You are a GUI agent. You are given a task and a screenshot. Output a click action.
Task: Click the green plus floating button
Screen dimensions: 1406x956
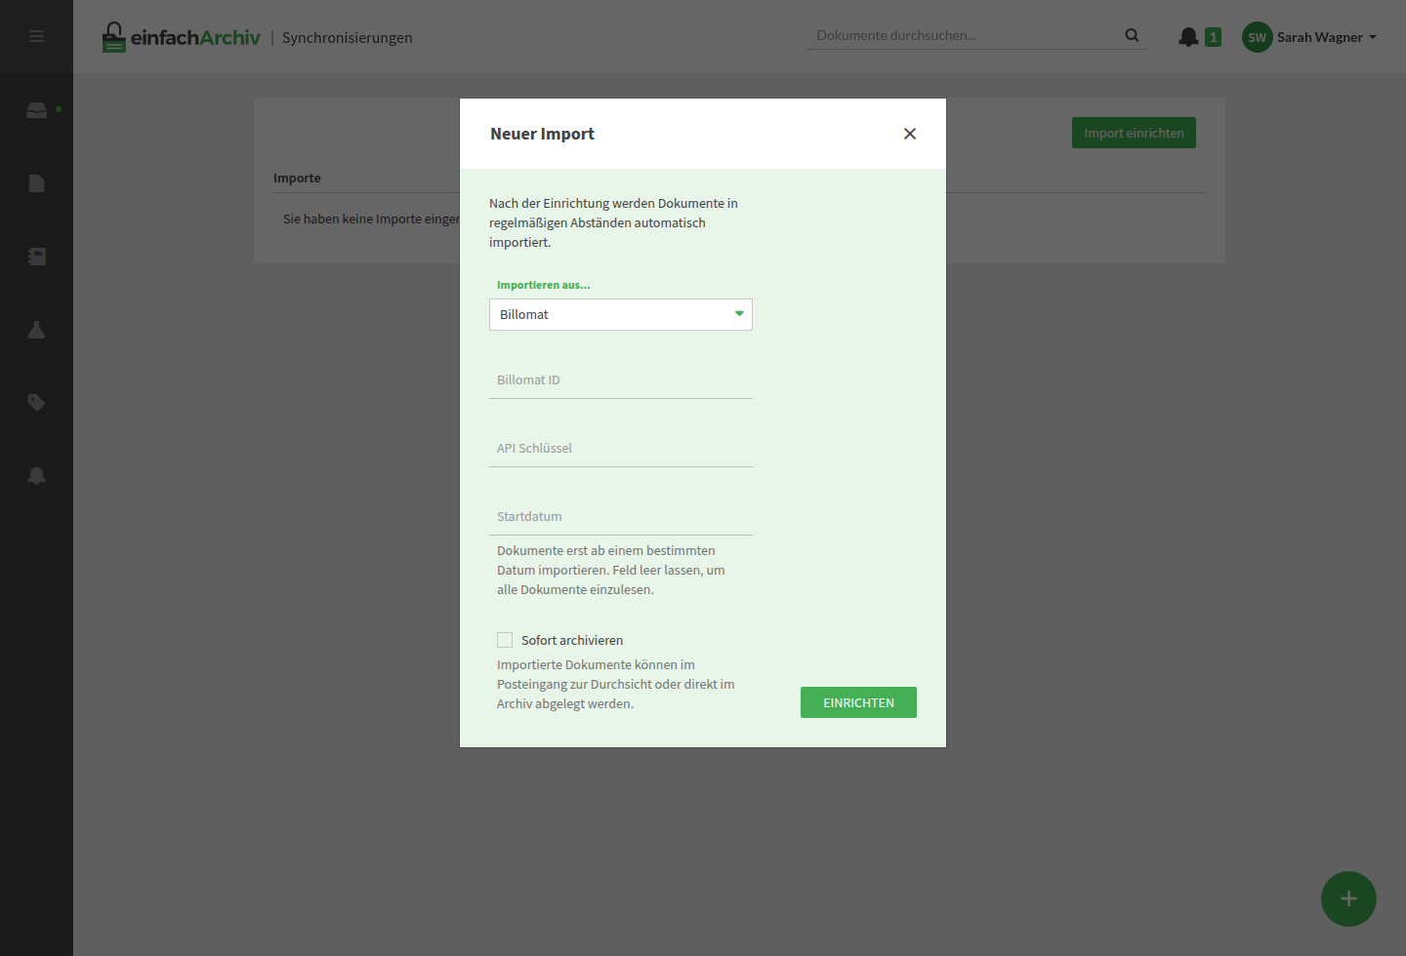click(x=1348, y=898)
